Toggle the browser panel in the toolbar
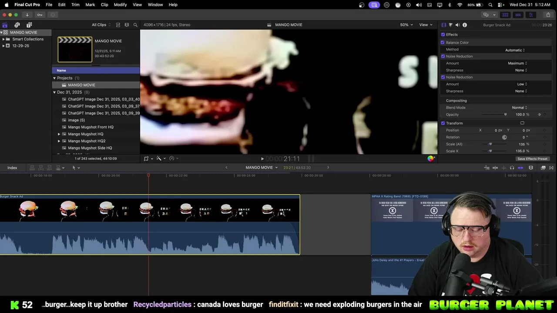Screen dimensions: 557x313 505,15
